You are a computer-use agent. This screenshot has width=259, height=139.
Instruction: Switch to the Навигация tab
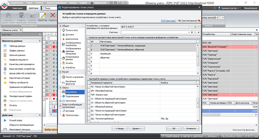point(17,8)
